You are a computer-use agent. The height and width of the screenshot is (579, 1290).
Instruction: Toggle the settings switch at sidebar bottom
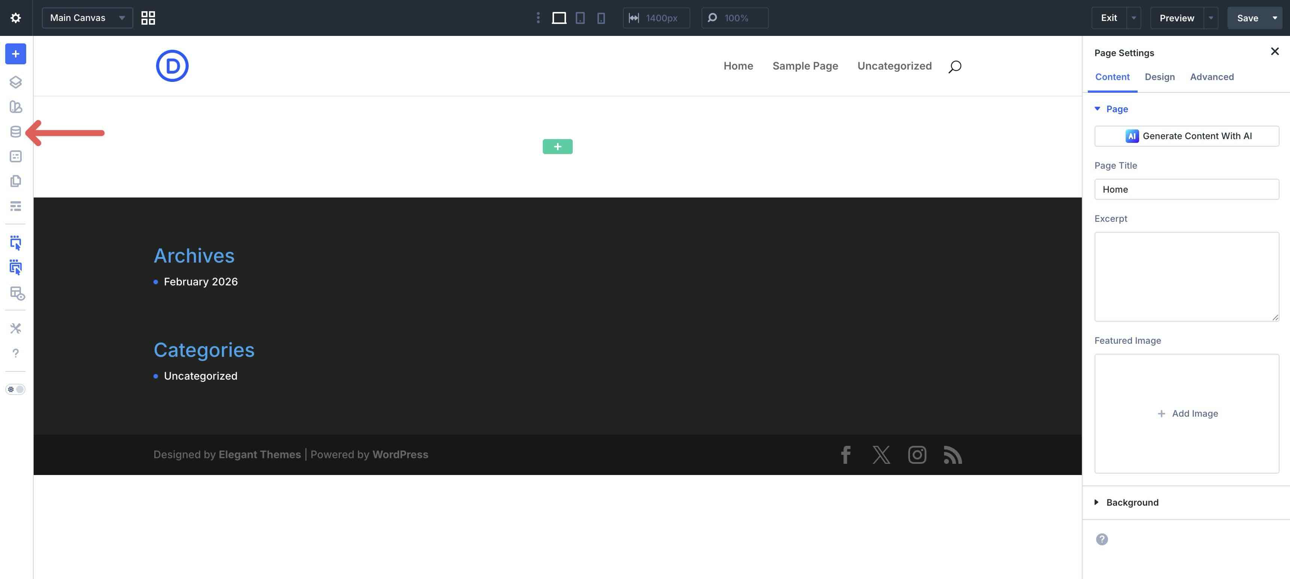point(15,389)
